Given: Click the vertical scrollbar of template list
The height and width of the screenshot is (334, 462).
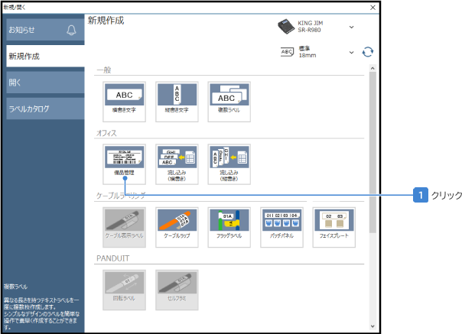Looking at the screenshot, I should (373, 153).
